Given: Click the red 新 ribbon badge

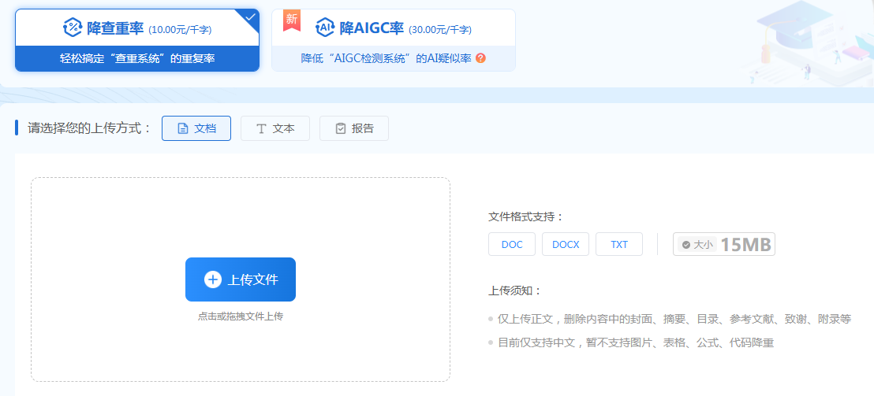Looking at the screenshot, I should coord(292,20).
